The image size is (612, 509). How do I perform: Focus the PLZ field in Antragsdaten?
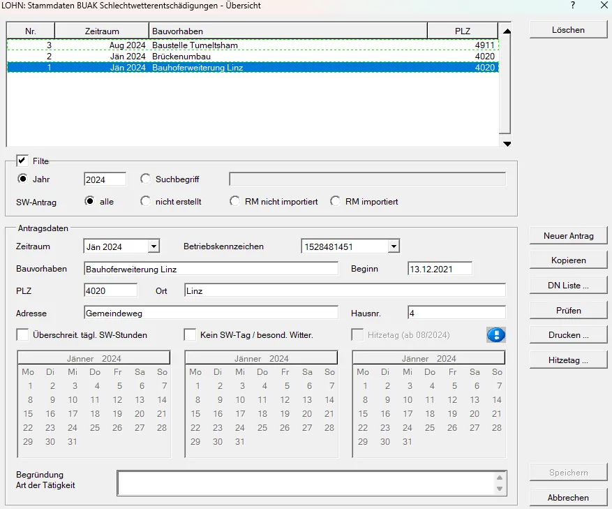point(110,290)
